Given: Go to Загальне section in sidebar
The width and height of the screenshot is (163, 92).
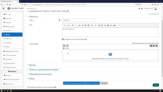Looking at the screenshot, I should [12, 31].
